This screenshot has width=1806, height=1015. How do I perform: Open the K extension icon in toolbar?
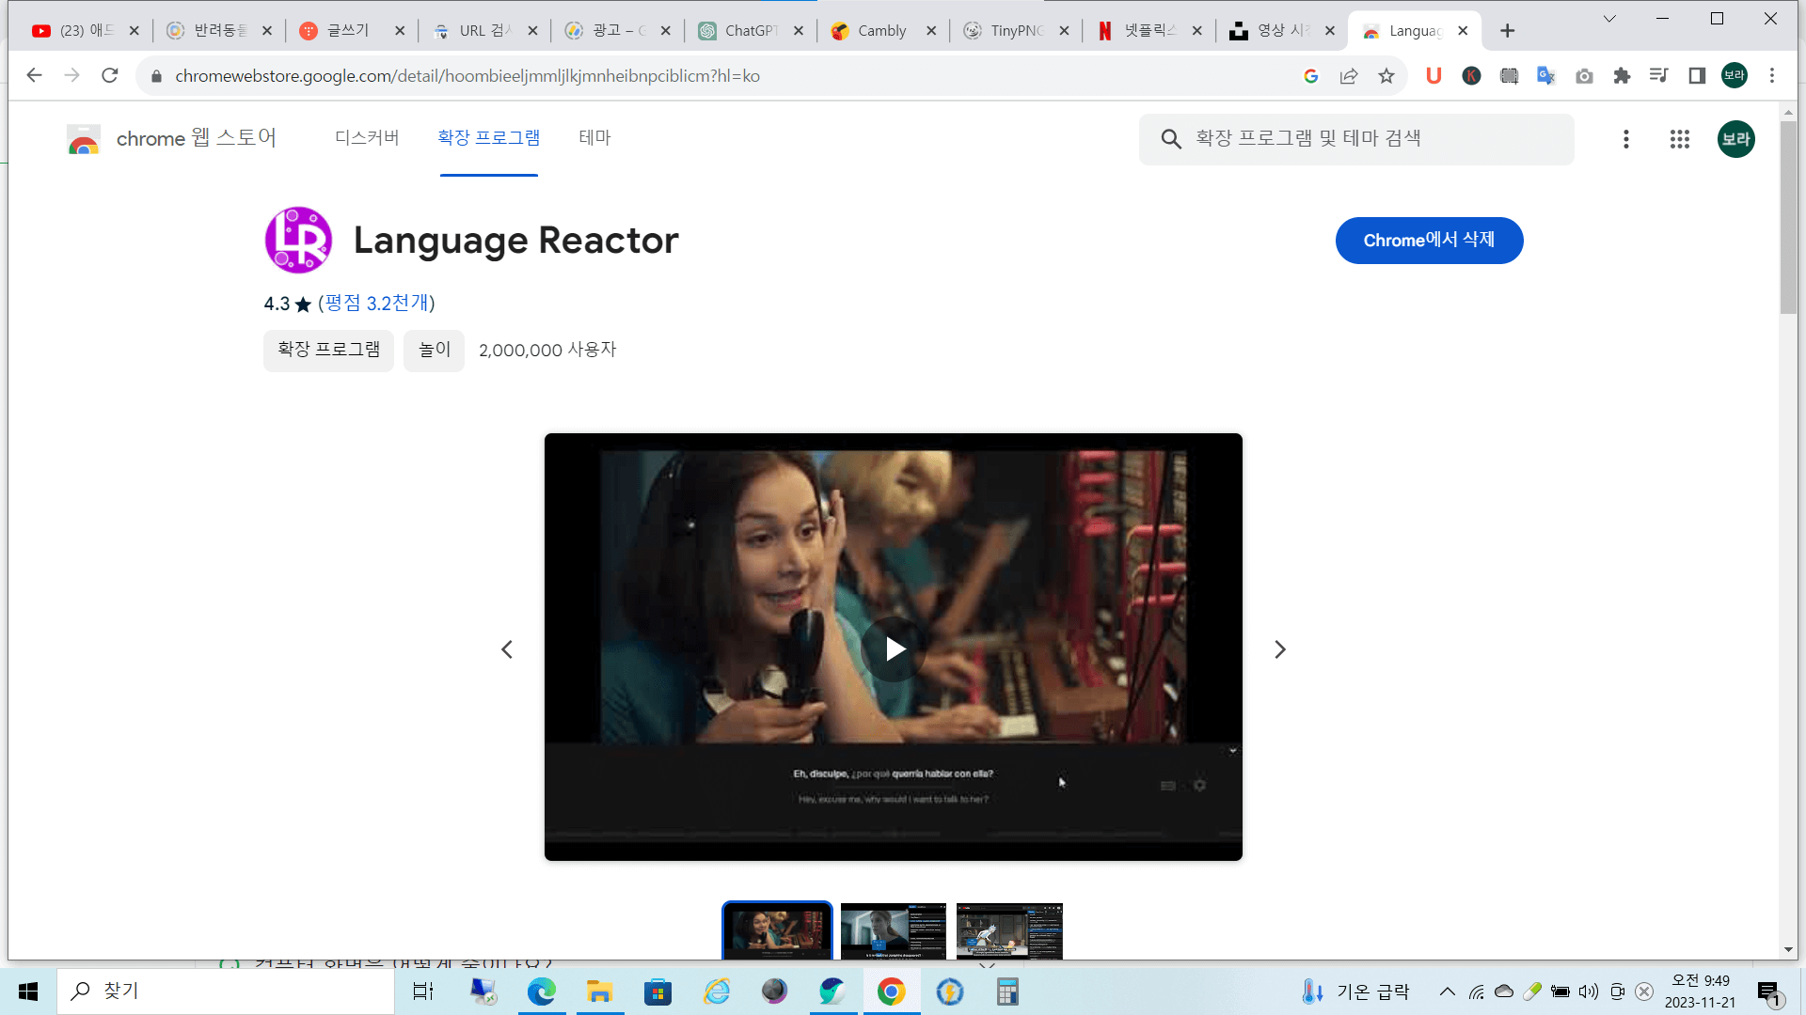[1471, 76]
